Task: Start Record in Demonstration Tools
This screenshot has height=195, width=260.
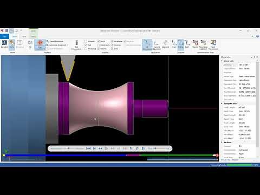Action: pyautogui.click(x=195, y=44)
